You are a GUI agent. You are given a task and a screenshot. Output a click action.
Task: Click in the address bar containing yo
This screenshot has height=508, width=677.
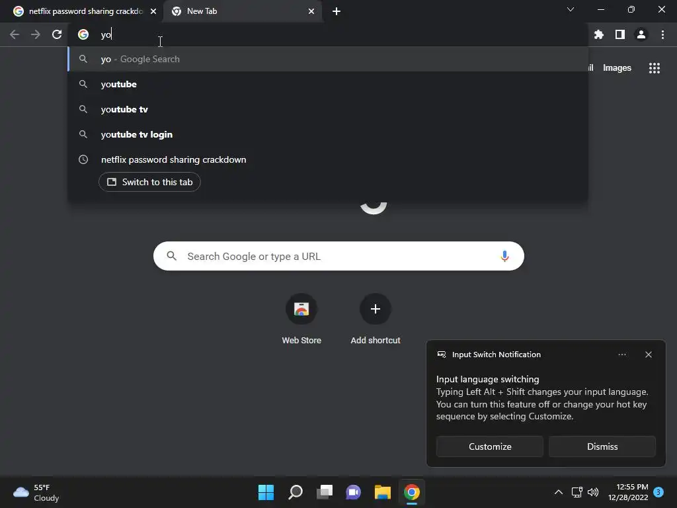(x=328, y=34)
